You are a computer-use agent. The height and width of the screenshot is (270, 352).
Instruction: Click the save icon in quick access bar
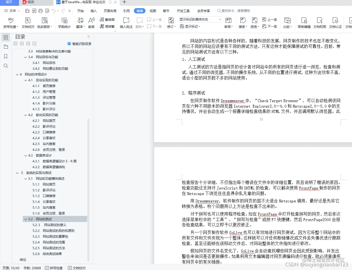pos(27,11)
